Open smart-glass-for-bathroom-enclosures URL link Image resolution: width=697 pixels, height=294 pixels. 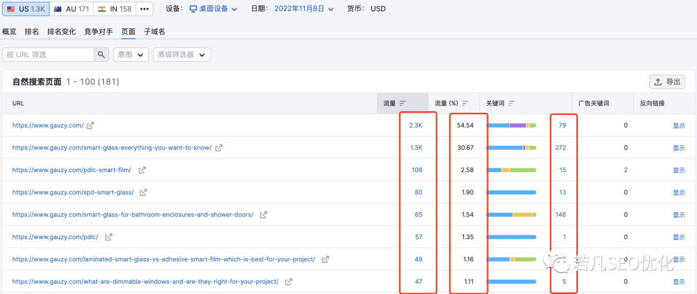[132, 215]
